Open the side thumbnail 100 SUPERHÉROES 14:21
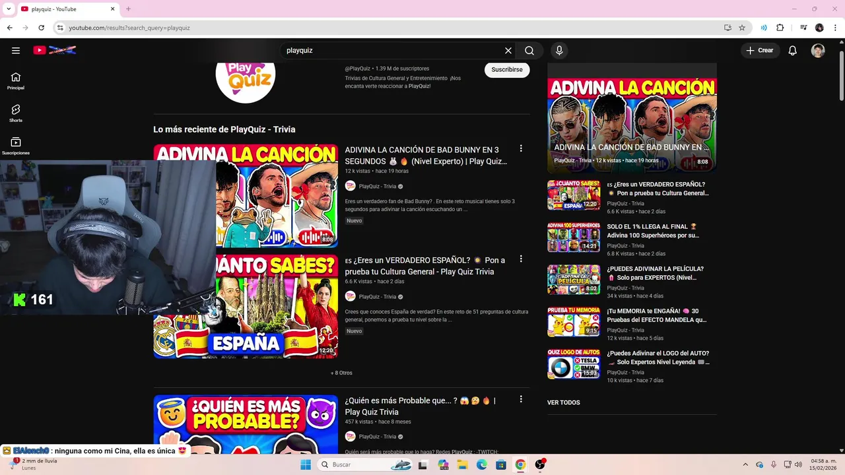 coord(574,237)
